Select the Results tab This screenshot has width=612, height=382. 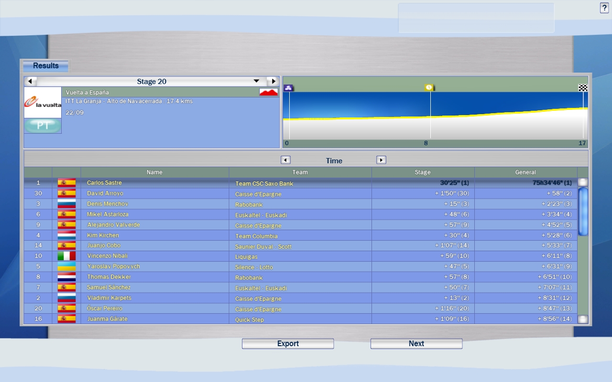click(46, 66)
